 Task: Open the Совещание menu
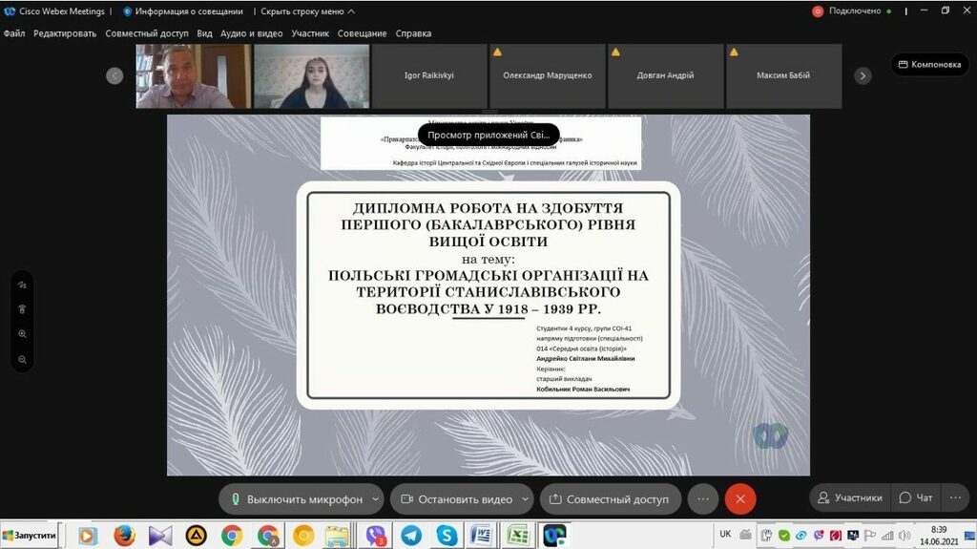point(362,33)
